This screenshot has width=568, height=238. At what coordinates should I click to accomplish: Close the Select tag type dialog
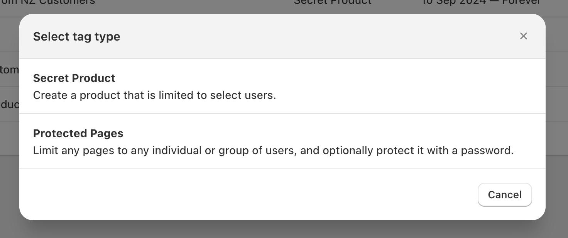[523, 36]
